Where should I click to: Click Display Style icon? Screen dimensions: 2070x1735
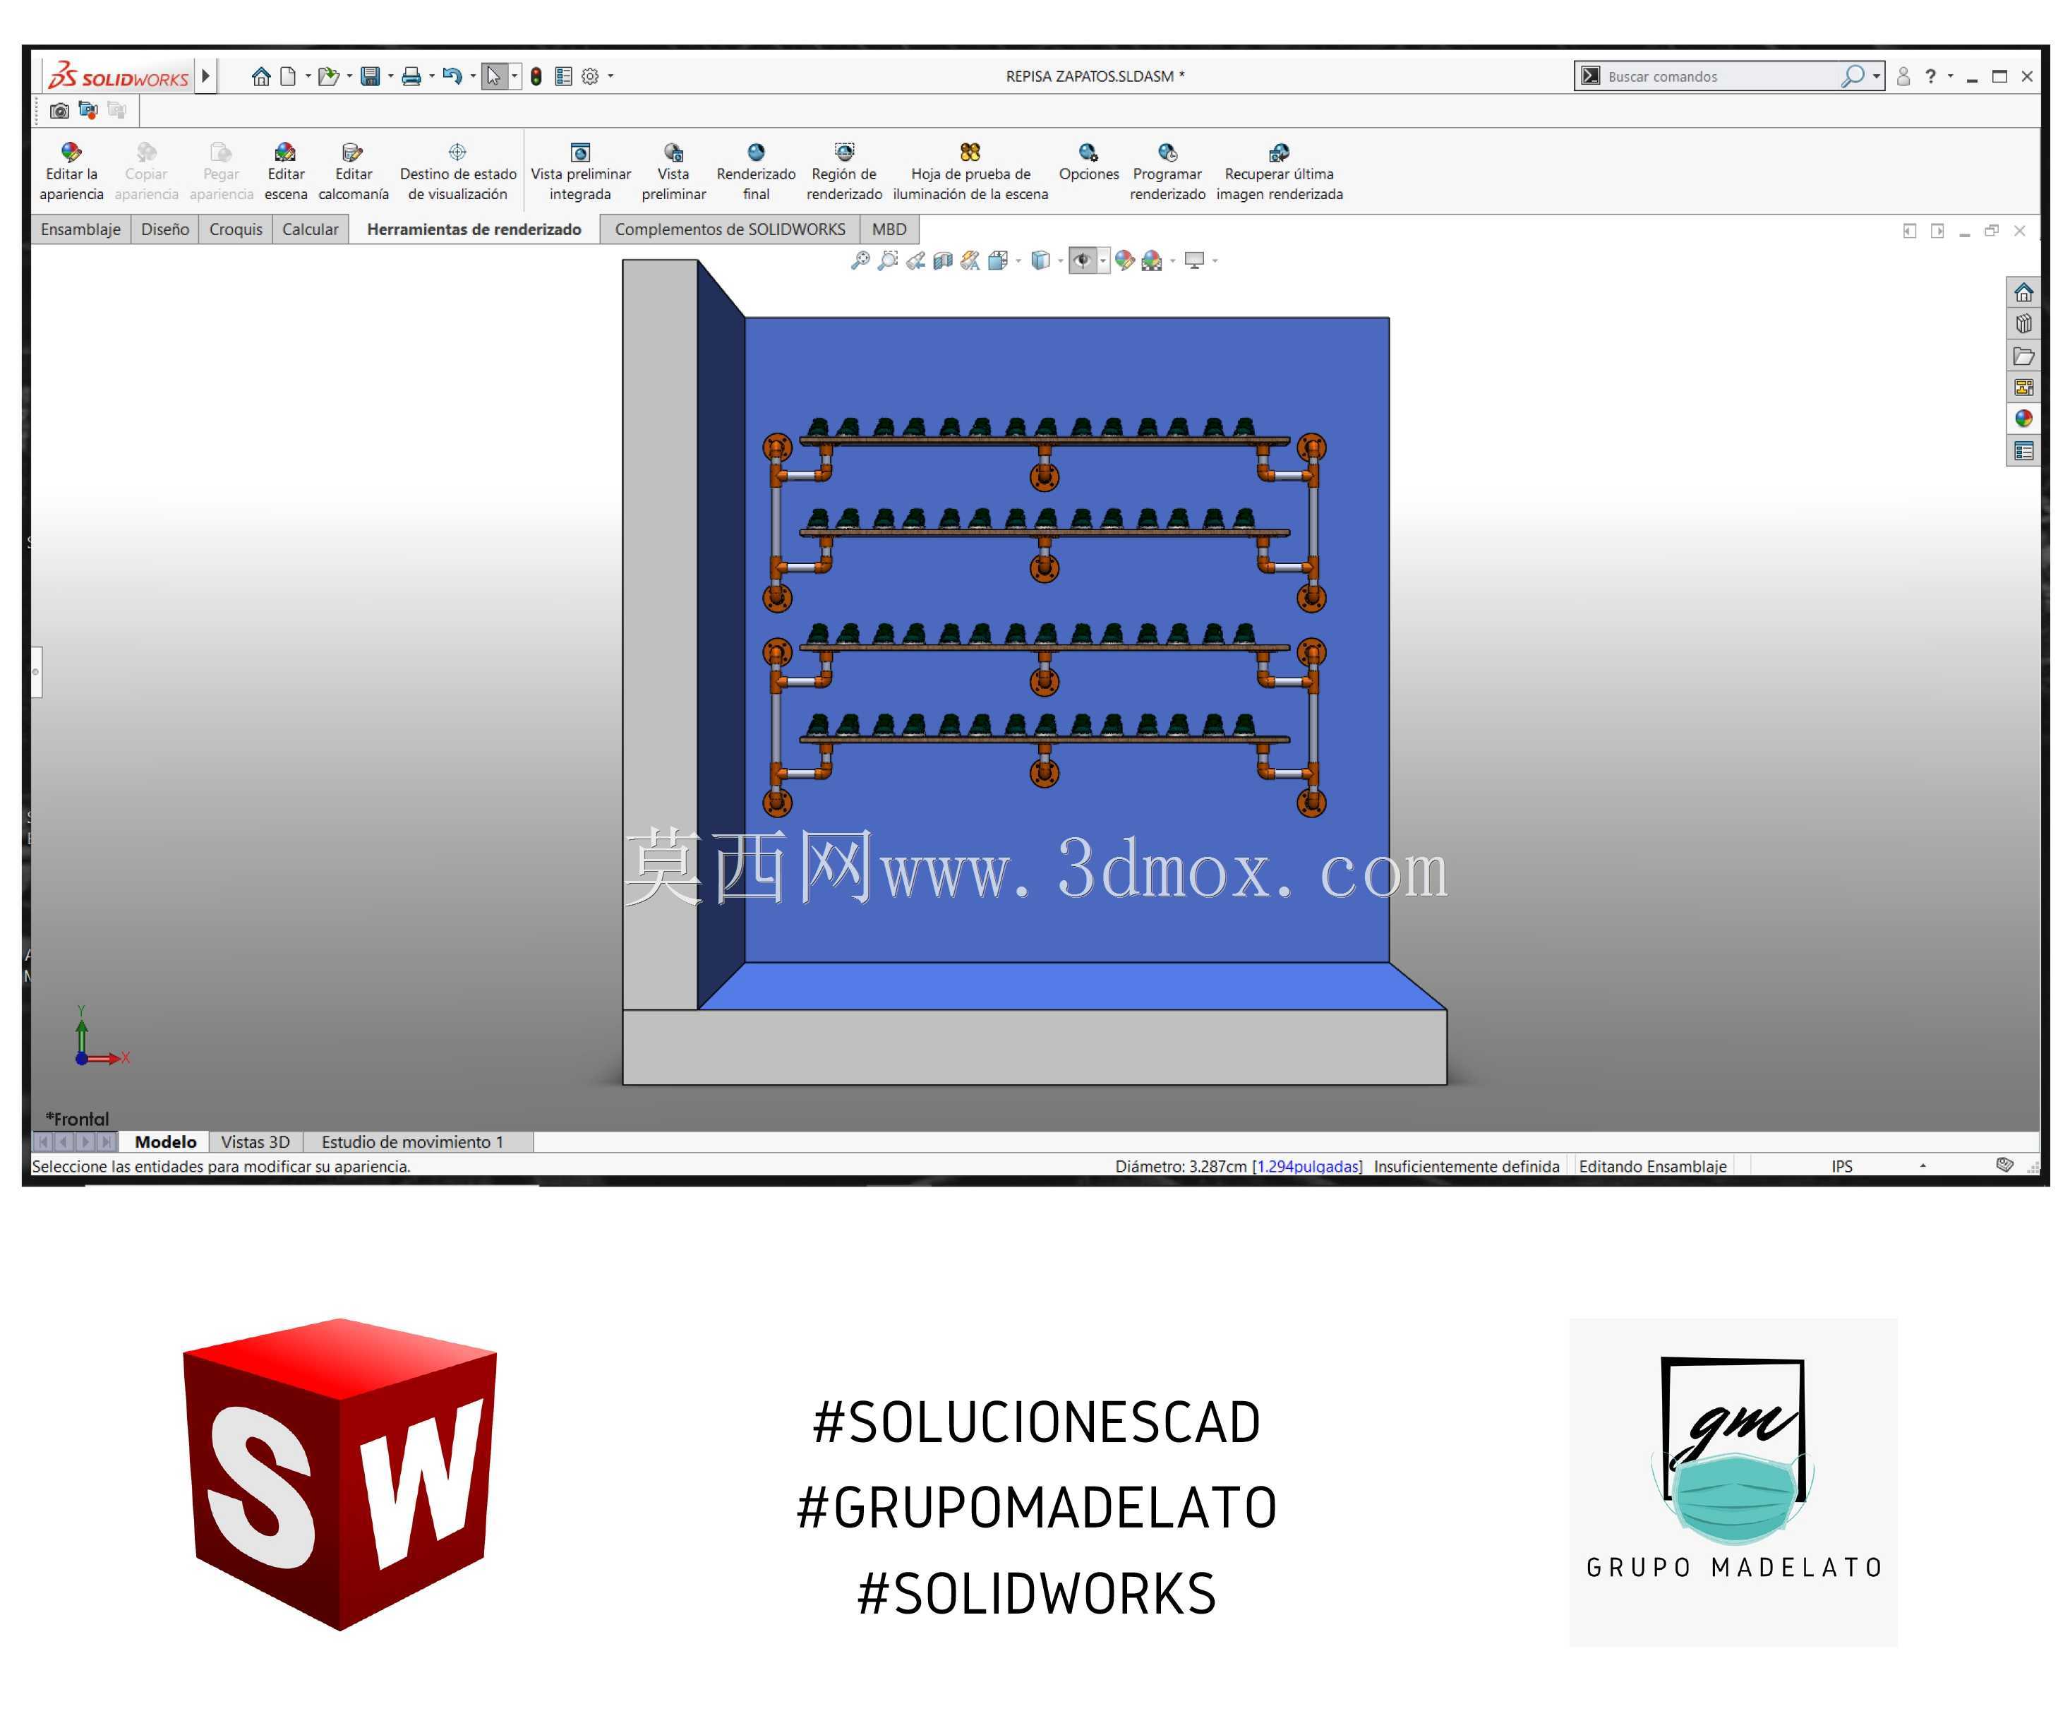1040,260
